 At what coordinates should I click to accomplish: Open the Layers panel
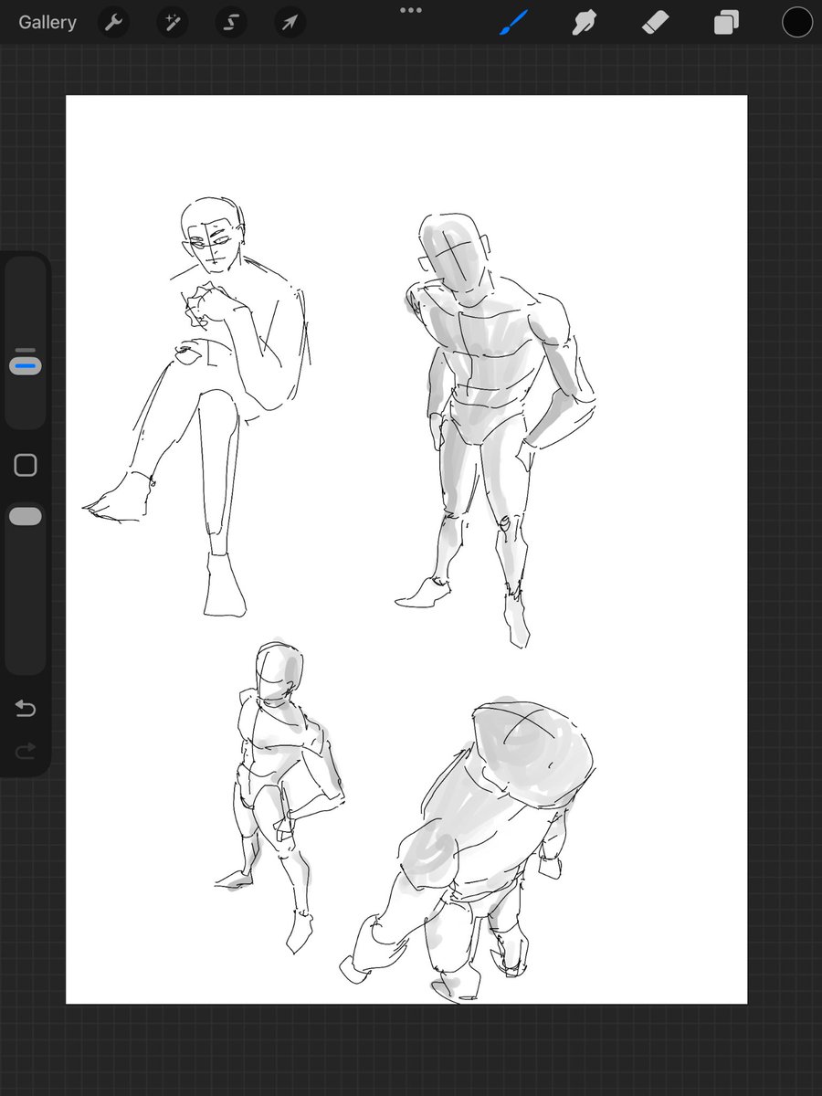pyautogui.click(x=726, y=23)
